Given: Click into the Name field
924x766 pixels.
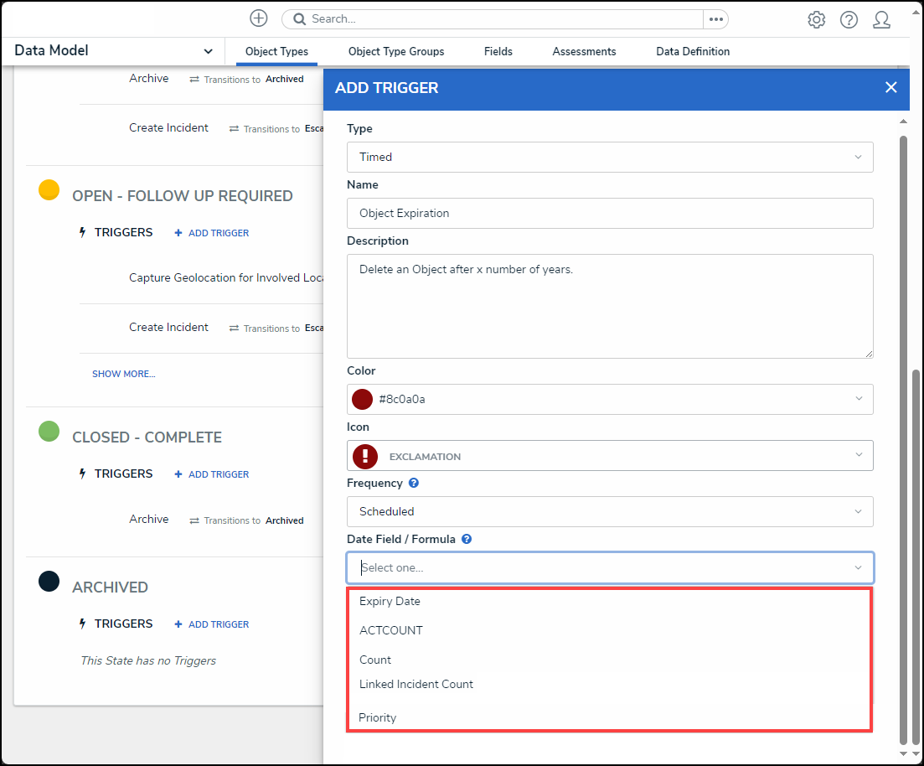Looking at the screenshot, I should point(610,214).
